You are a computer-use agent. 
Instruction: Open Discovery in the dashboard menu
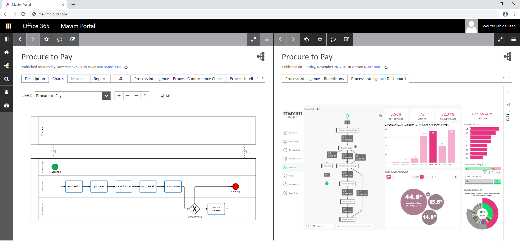pos(291,133)
